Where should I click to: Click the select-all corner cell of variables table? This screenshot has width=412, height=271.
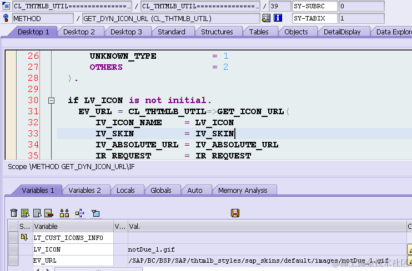pos(13,226)
